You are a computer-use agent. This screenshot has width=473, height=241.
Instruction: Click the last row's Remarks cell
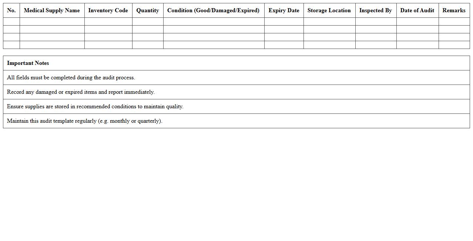coord(454,45)
